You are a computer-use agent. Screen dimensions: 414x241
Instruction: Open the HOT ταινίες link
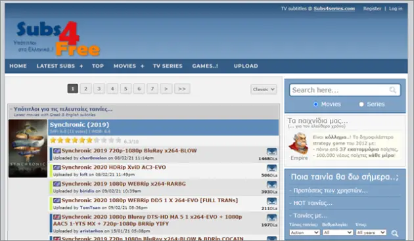click(313, 203)
